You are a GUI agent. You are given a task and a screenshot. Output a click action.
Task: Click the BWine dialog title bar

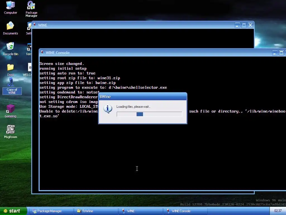143,97
